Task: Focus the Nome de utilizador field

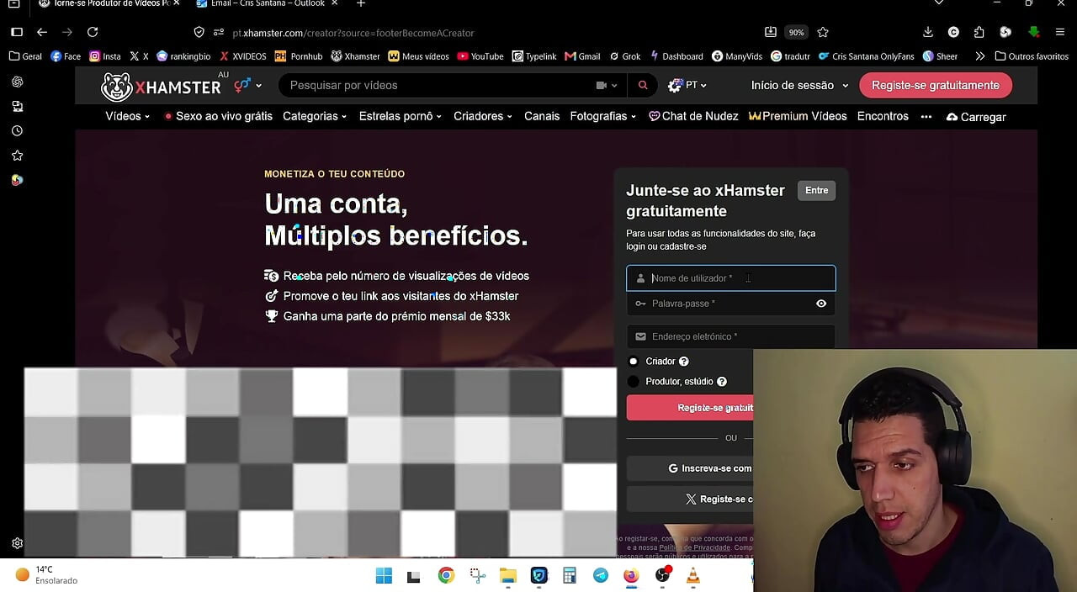Action: [x=731, y=278]
